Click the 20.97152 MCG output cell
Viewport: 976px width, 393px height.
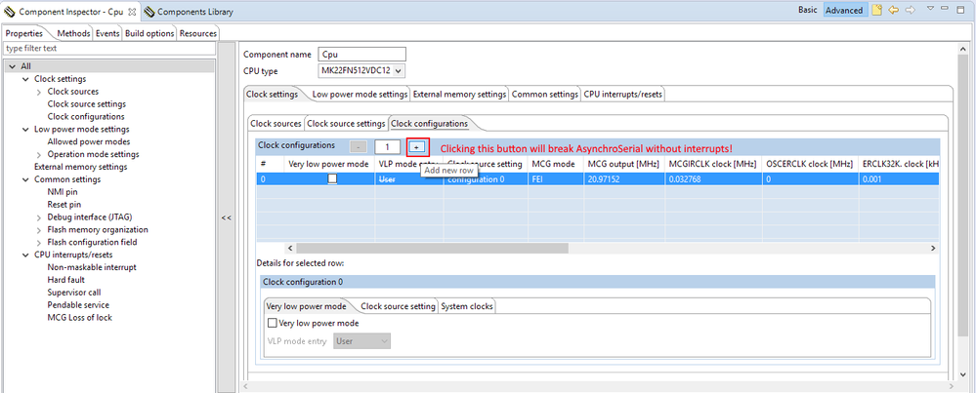pyautogui.click(x=624, y=178)
